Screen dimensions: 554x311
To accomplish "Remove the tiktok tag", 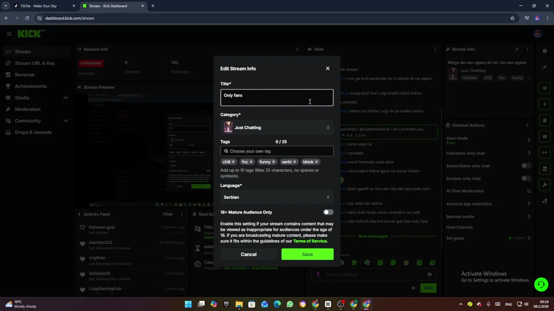I will click(x=316, y=162).
